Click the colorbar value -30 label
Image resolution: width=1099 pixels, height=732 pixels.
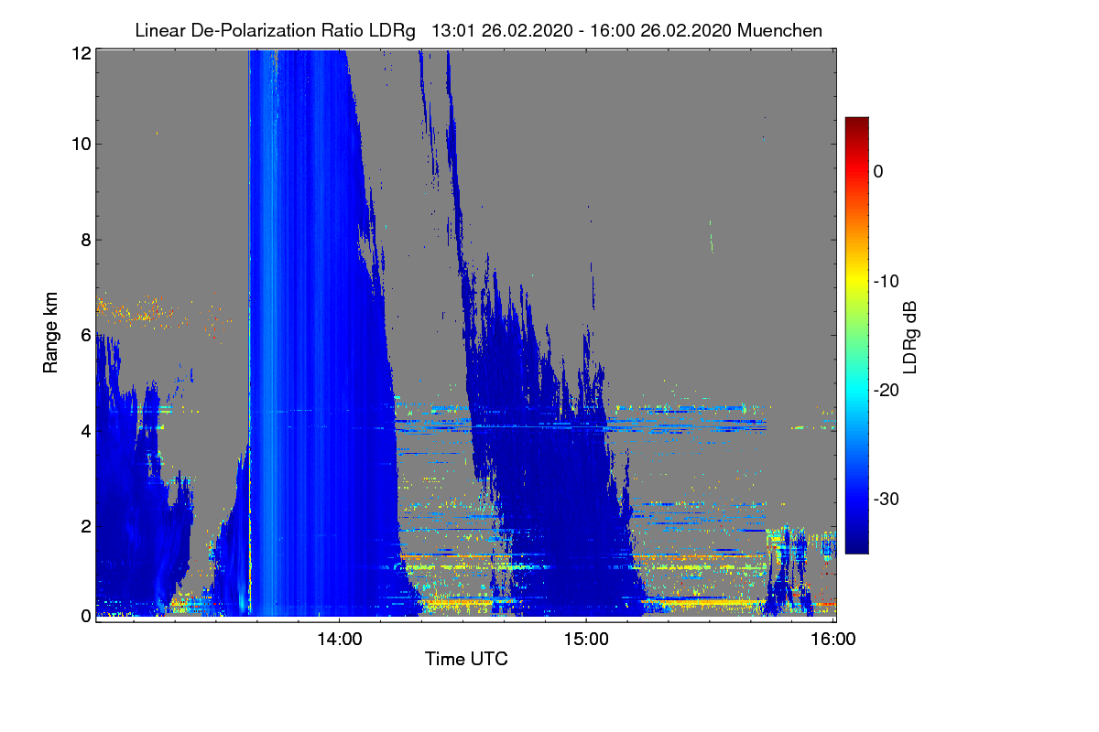886,500
